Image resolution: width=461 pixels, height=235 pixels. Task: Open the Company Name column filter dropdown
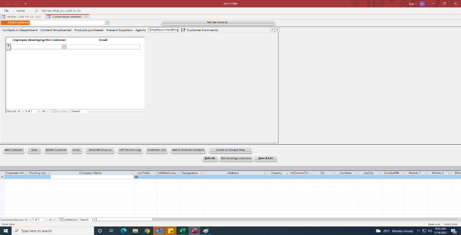tap(131, 173)
